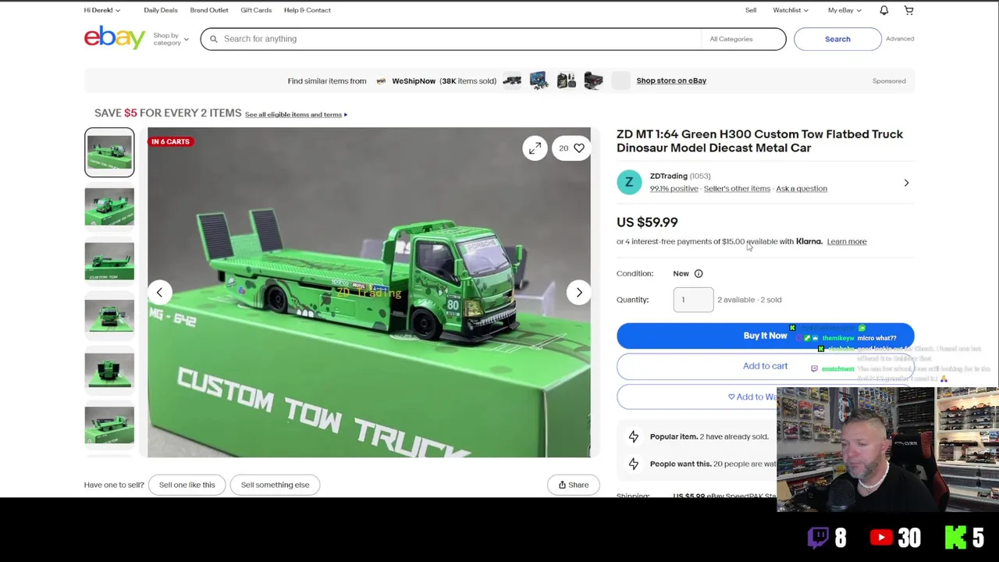This screenshot has height=562, width=999.
Task: Select the fourth gallery thumbnail
Action: point(109,316)
